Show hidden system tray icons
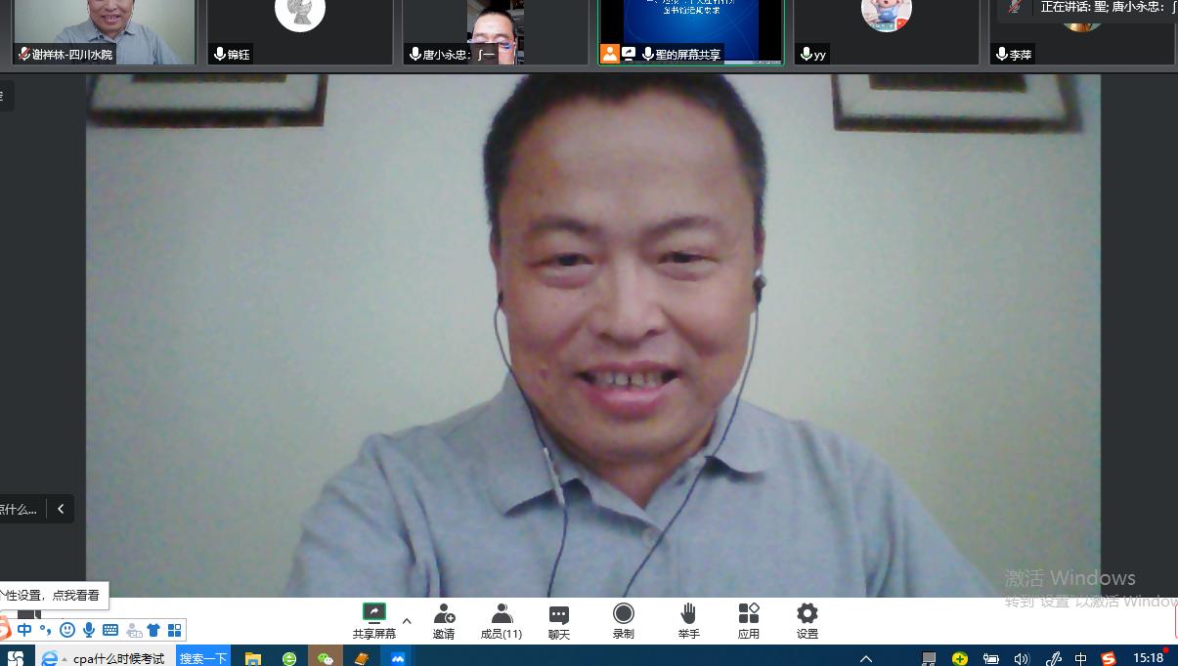The image size is (1178, 666). (x=865, y=658)
